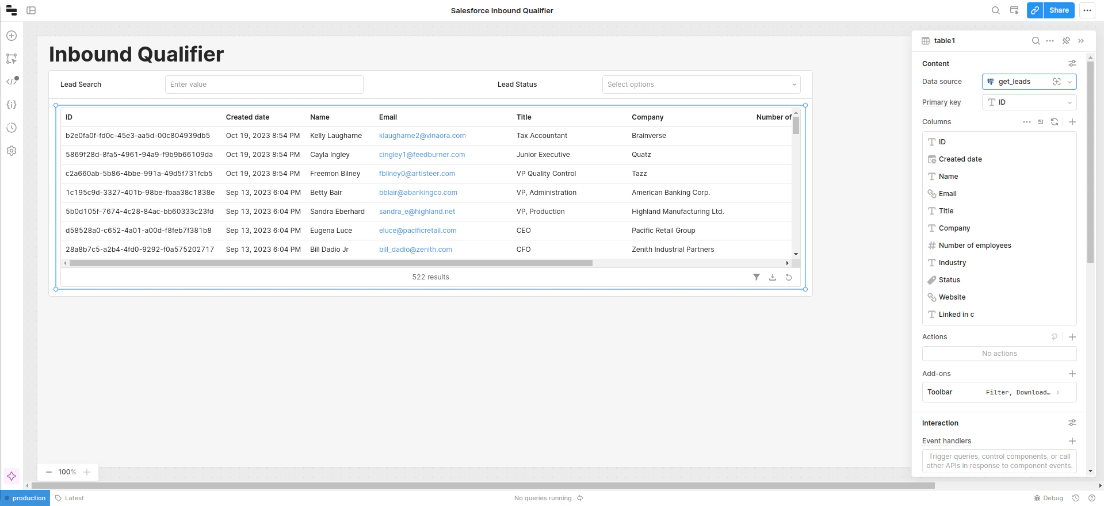Image resolution: width=1104 pixels, height=506 pixels.
Task: Open the add component plus in left sidebar
Action: point(12,36)
